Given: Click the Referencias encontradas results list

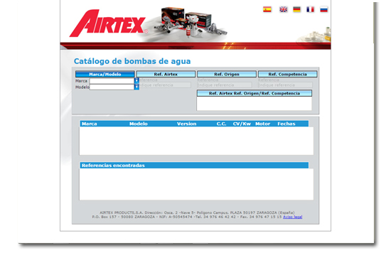Looking at the screenshot, I should (196, 184).
